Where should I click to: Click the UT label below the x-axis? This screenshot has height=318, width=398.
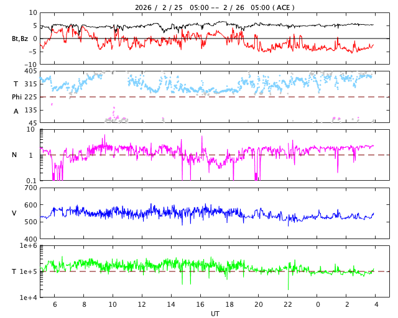click(x=215, y=314)
